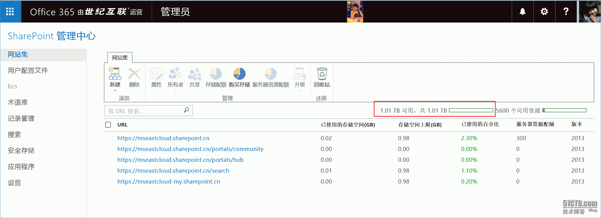The image size is (601, 218).
Task: Click the 版本 column header
Action: 577,124
